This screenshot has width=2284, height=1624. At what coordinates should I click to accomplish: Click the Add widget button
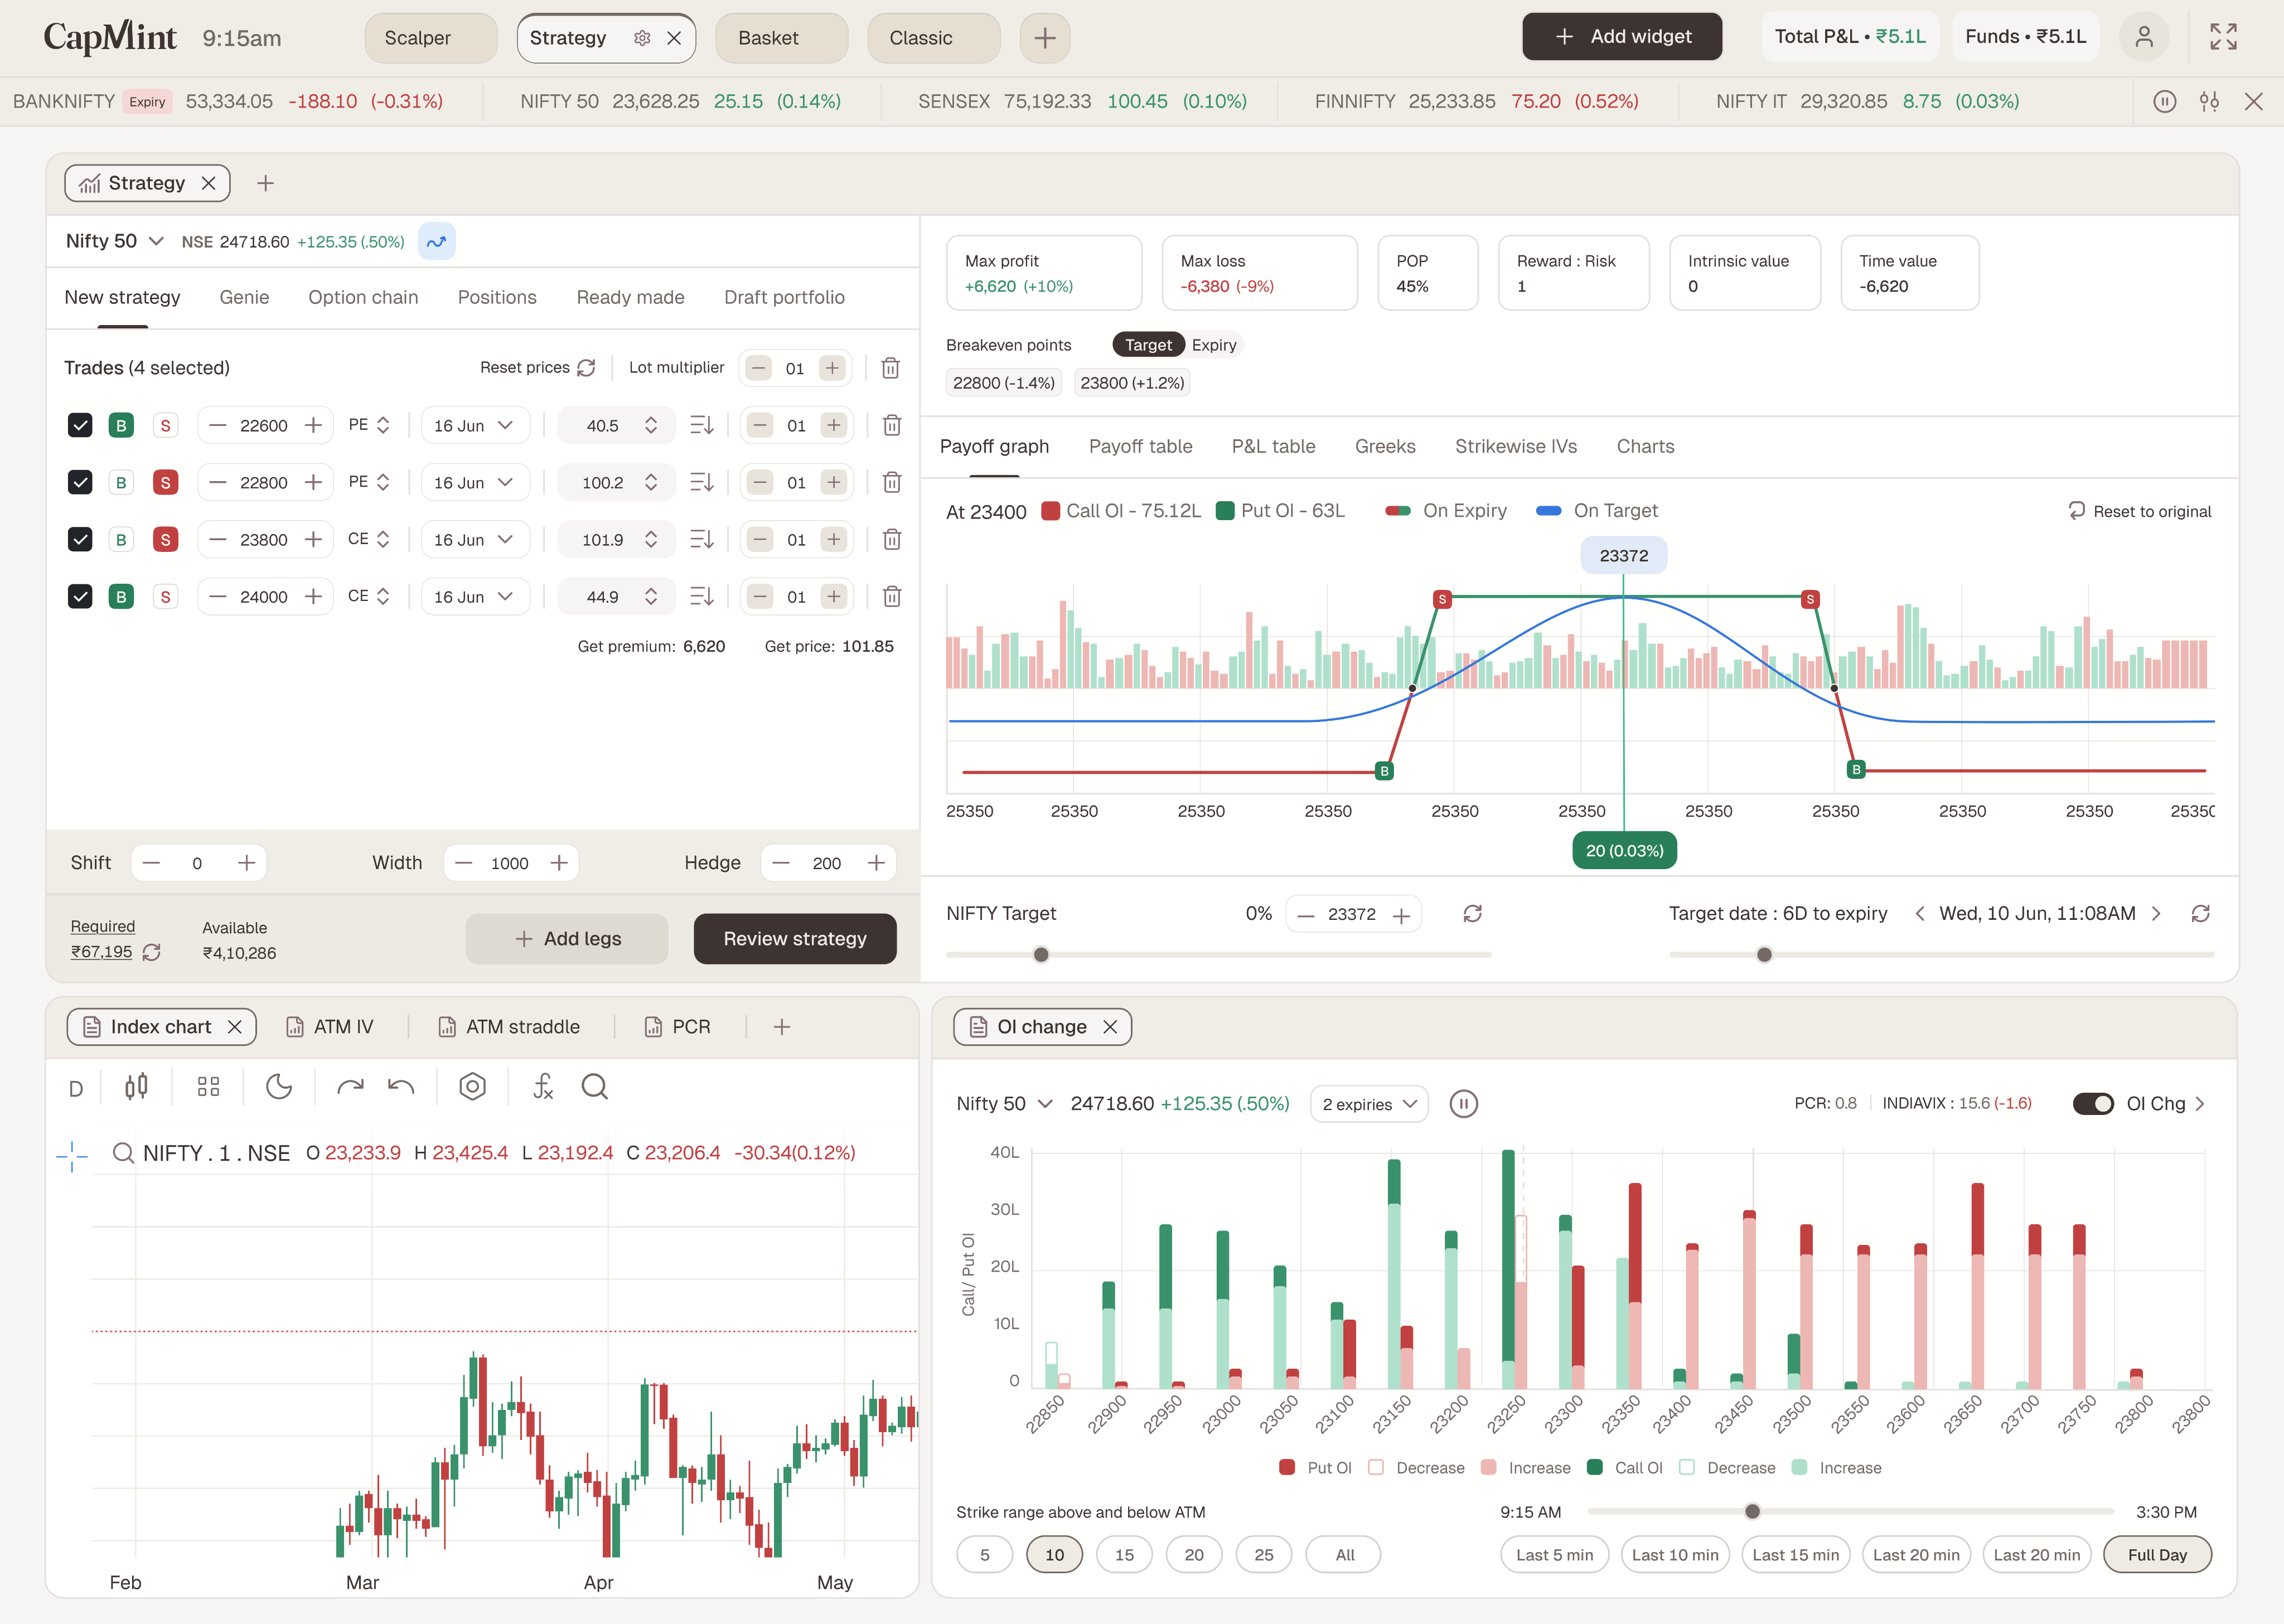(1622, 36)
